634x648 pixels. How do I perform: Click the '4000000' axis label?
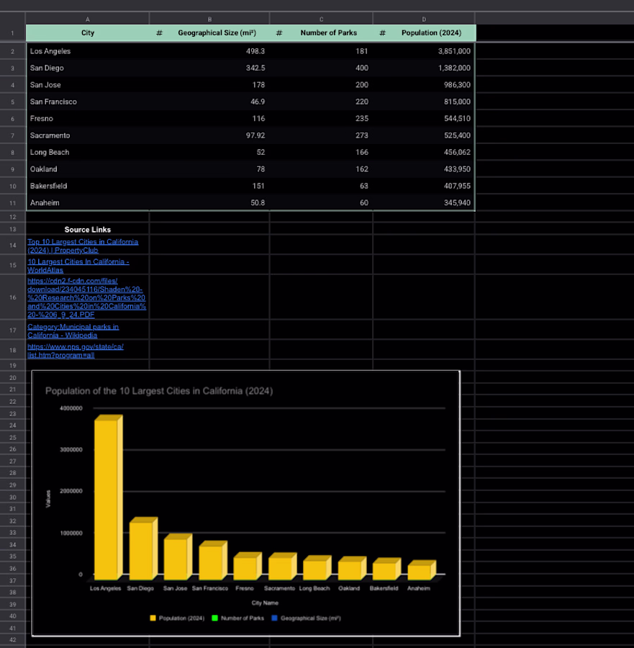[71, 408]
